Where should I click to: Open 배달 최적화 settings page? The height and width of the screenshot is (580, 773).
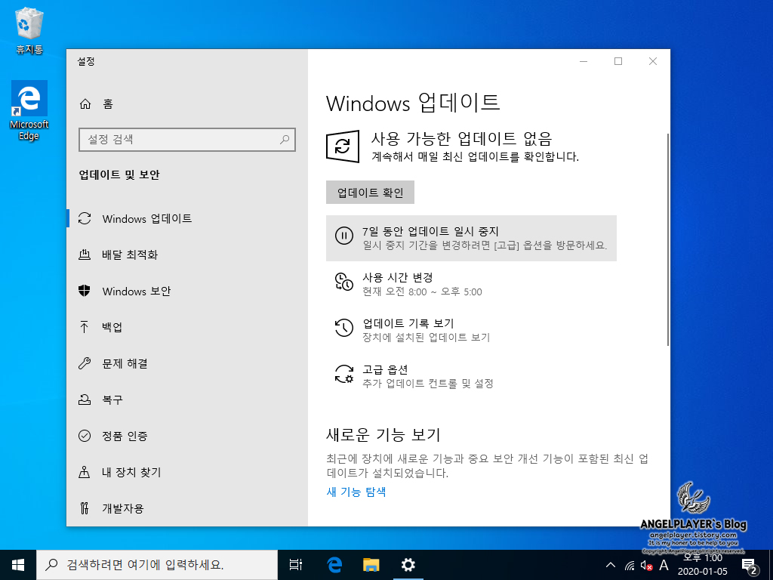(187, 255)
